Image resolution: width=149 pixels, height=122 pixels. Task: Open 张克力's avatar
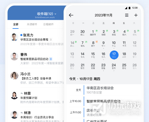click(x=14, y=37)
